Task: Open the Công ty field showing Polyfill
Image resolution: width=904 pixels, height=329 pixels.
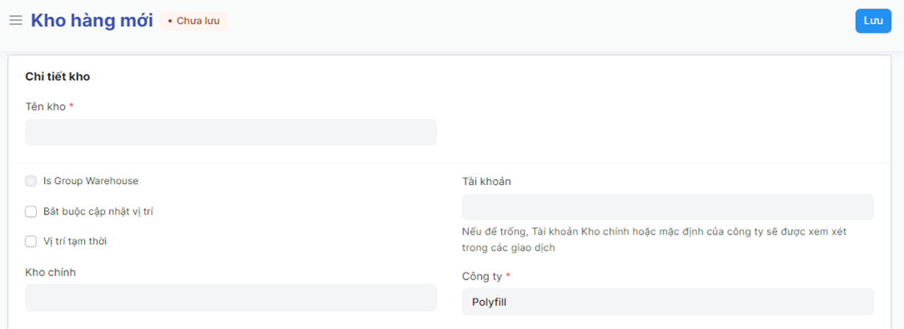Action: 668,302
